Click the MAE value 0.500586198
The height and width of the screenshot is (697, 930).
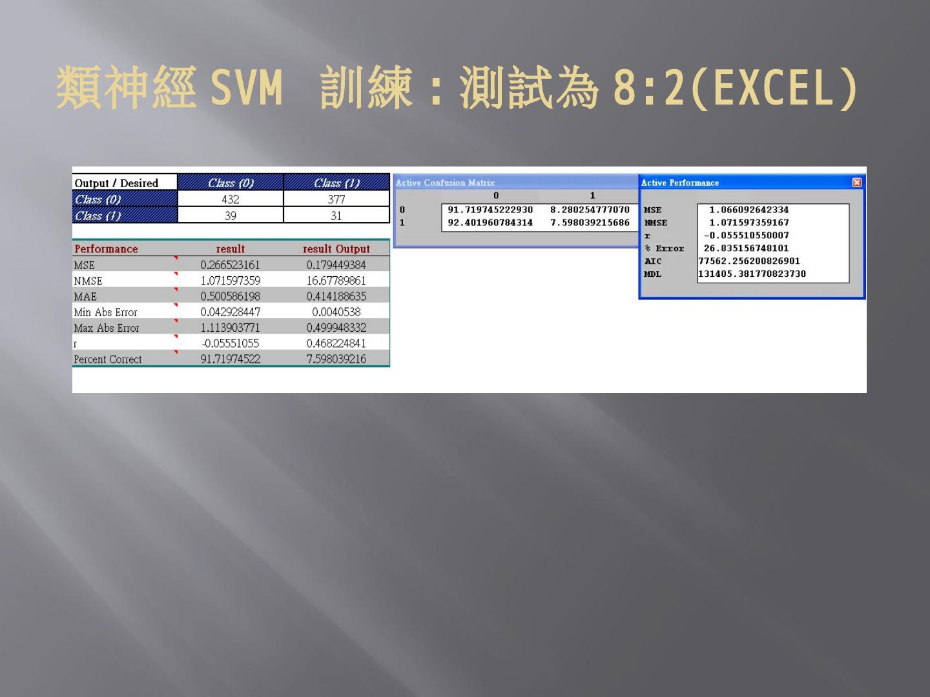pos(231,296)
